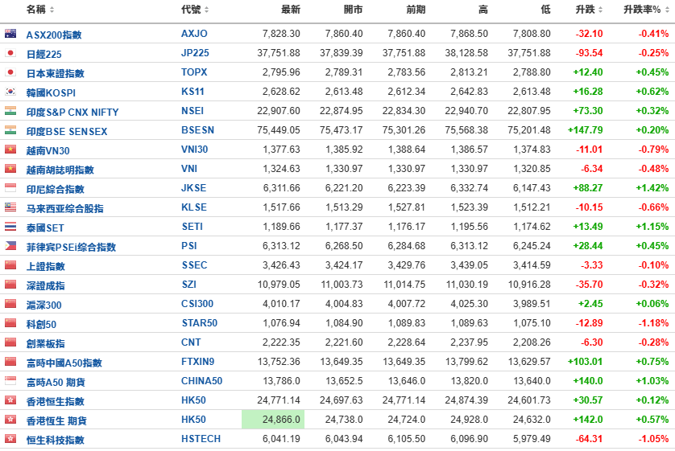This screenshot has width=675, height=451.
Task: Open the 富時中國A50指數 link
Action: point(64,363)
